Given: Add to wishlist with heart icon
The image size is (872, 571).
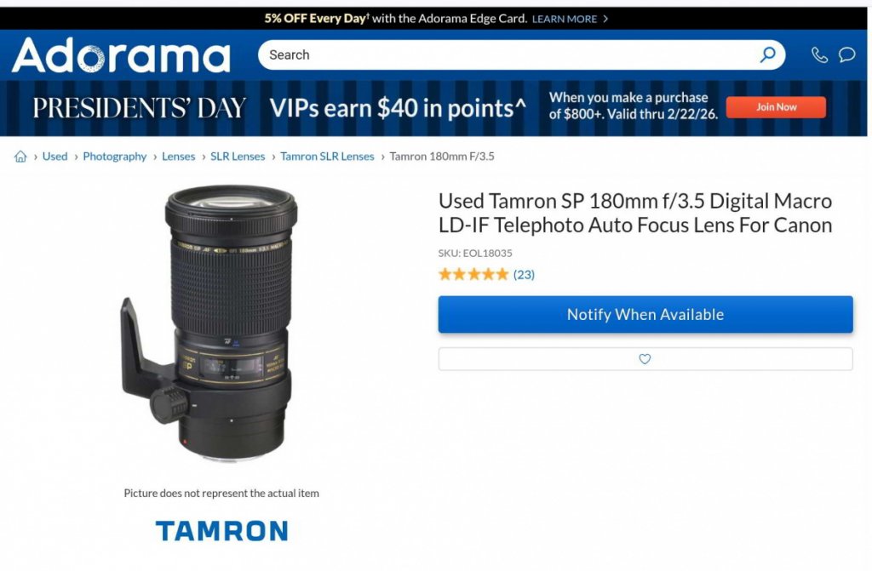Looking at the screenshot, I should (645, 359).
